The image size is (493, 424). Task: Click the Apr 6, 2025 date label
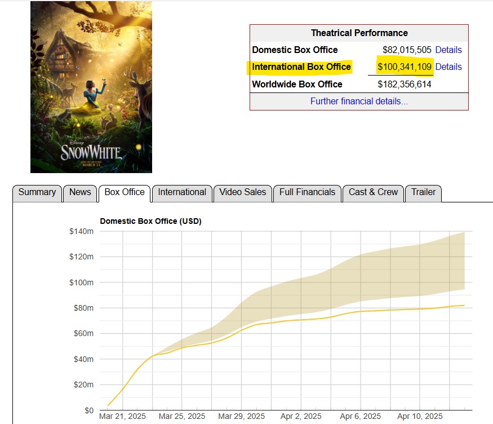pos(361,417)
